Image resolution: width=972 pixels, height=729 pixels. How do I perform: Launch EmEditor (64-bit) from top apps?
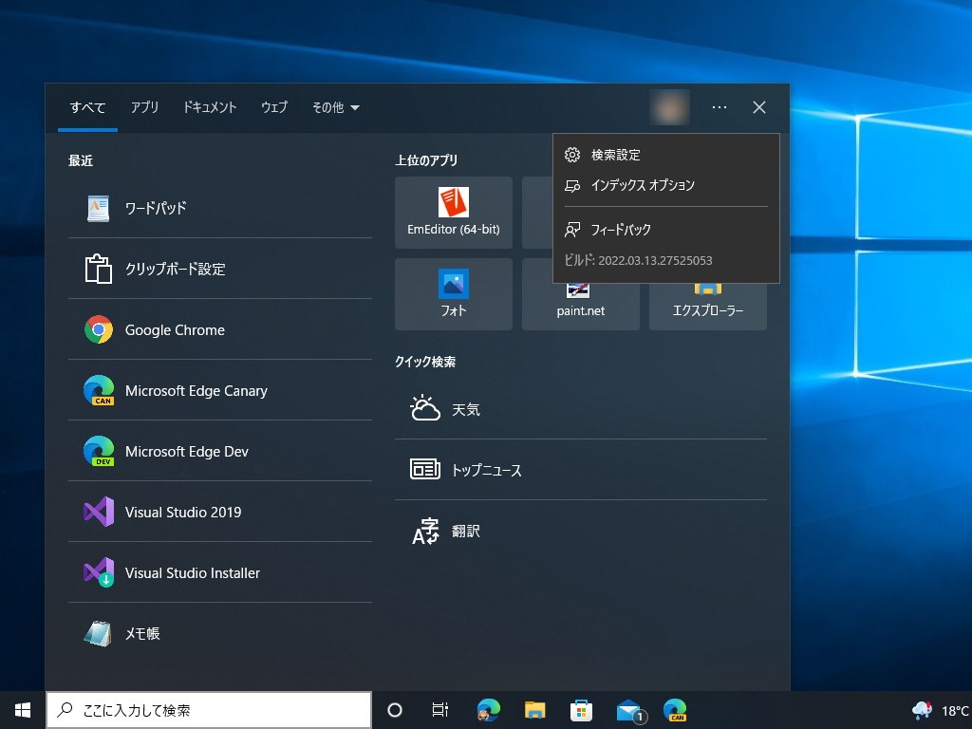[x=453, y=212]
